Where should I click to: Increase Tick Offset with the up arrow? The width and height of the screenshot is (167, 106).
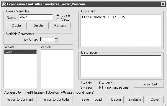[x=56, y=38]
